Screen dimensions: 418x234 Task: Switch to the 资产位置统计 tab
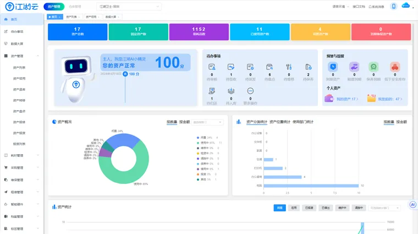coord(280,122)
